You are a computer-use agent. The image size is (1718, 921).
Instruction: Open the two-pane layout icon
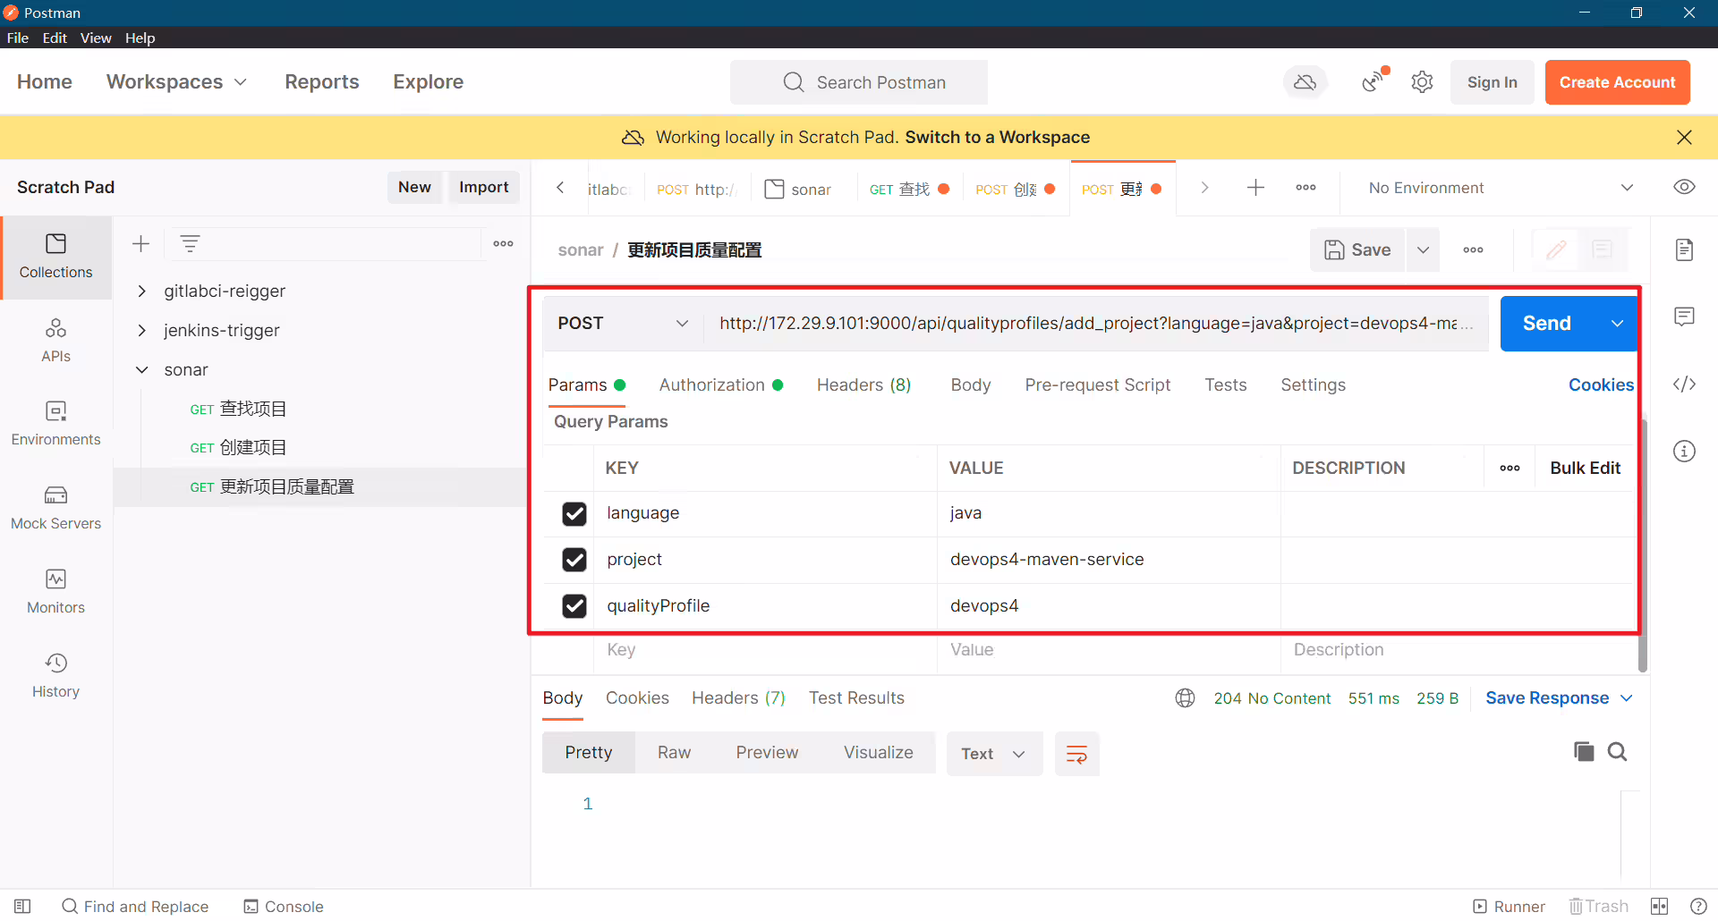(x=1660, y=907)
